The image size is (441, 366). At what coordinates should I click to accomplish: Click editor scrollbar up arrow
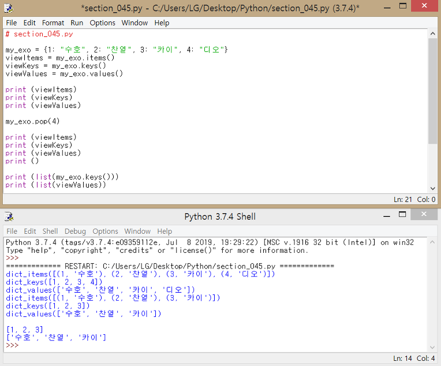[x=432, y=33]
